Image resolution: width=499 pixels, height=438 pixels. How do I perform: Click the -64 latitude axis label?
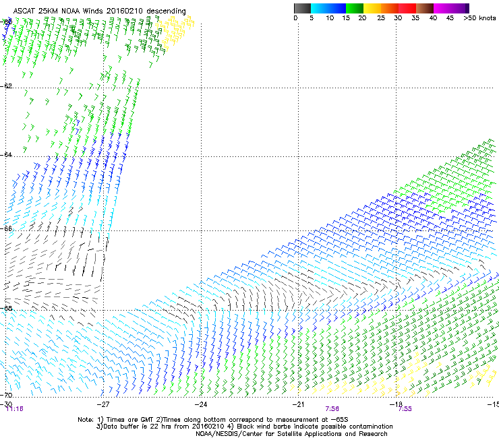tap(6, 154)
